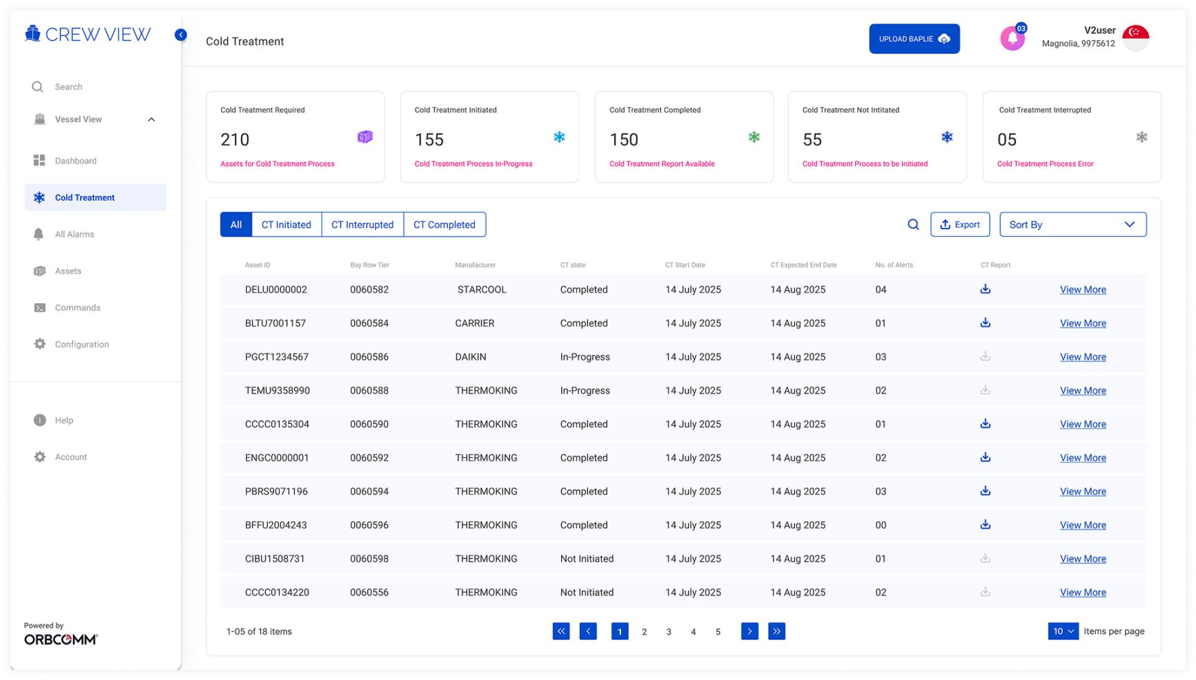1196x680 pixels.
Task: Go to the last page of results
Action: (x=777, y=631)
